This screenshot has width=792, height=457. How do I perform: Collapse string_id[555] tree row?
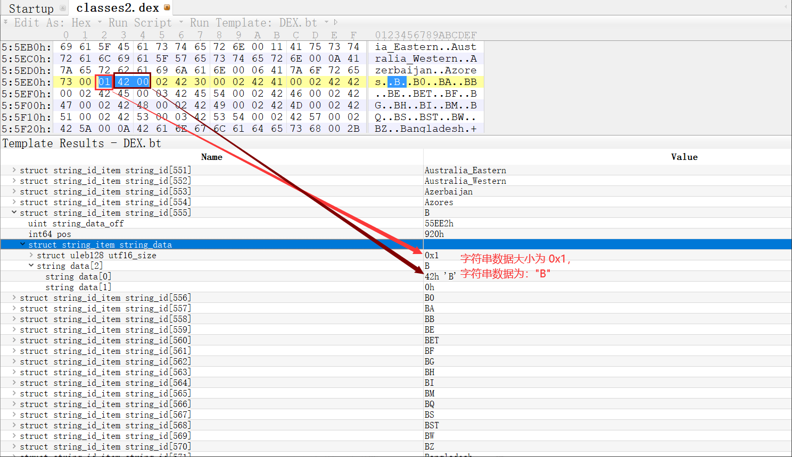(x=14, y=213)
